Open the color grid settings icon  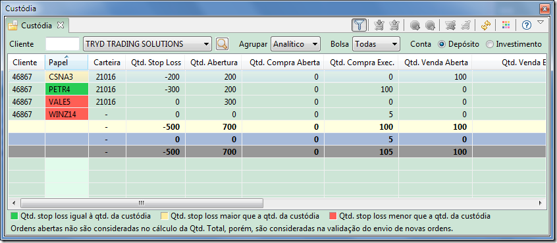pos(506,25)
